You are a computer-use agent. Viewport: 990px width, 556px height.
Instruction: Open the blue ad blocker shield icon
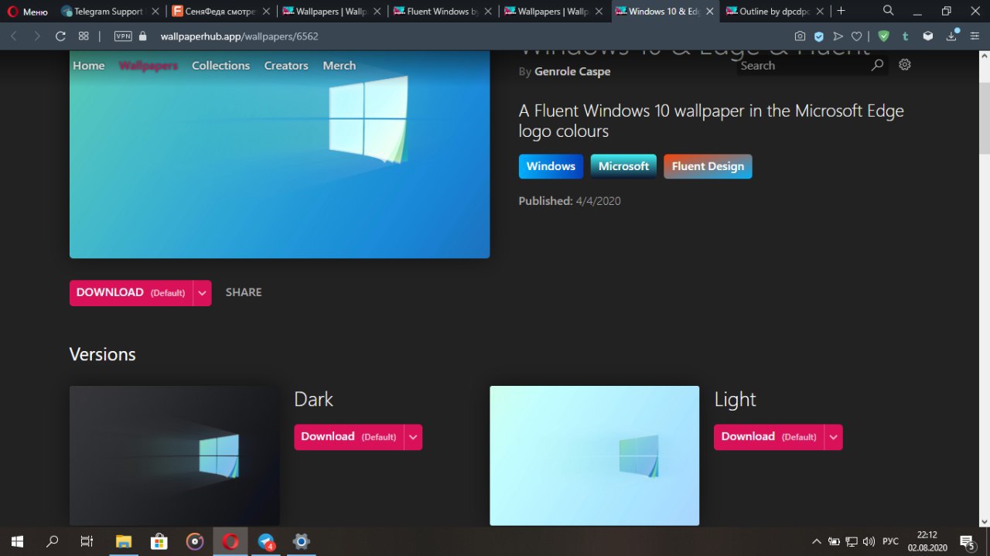pyautogui.click(x=819, y=36)
